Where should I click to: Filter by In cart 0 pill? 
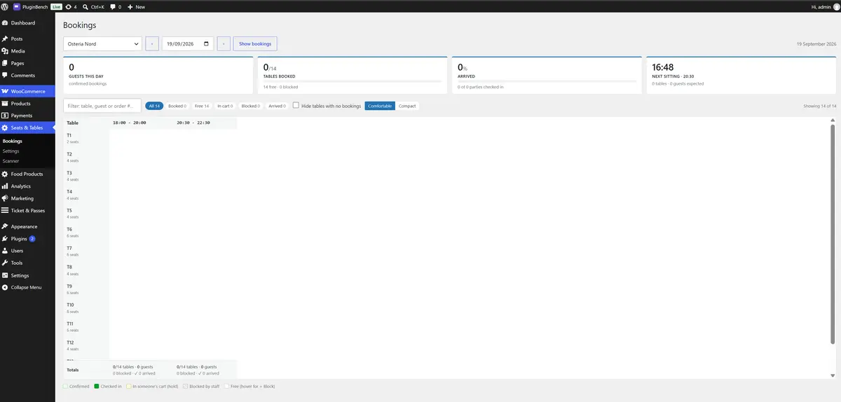pos(226,106)
